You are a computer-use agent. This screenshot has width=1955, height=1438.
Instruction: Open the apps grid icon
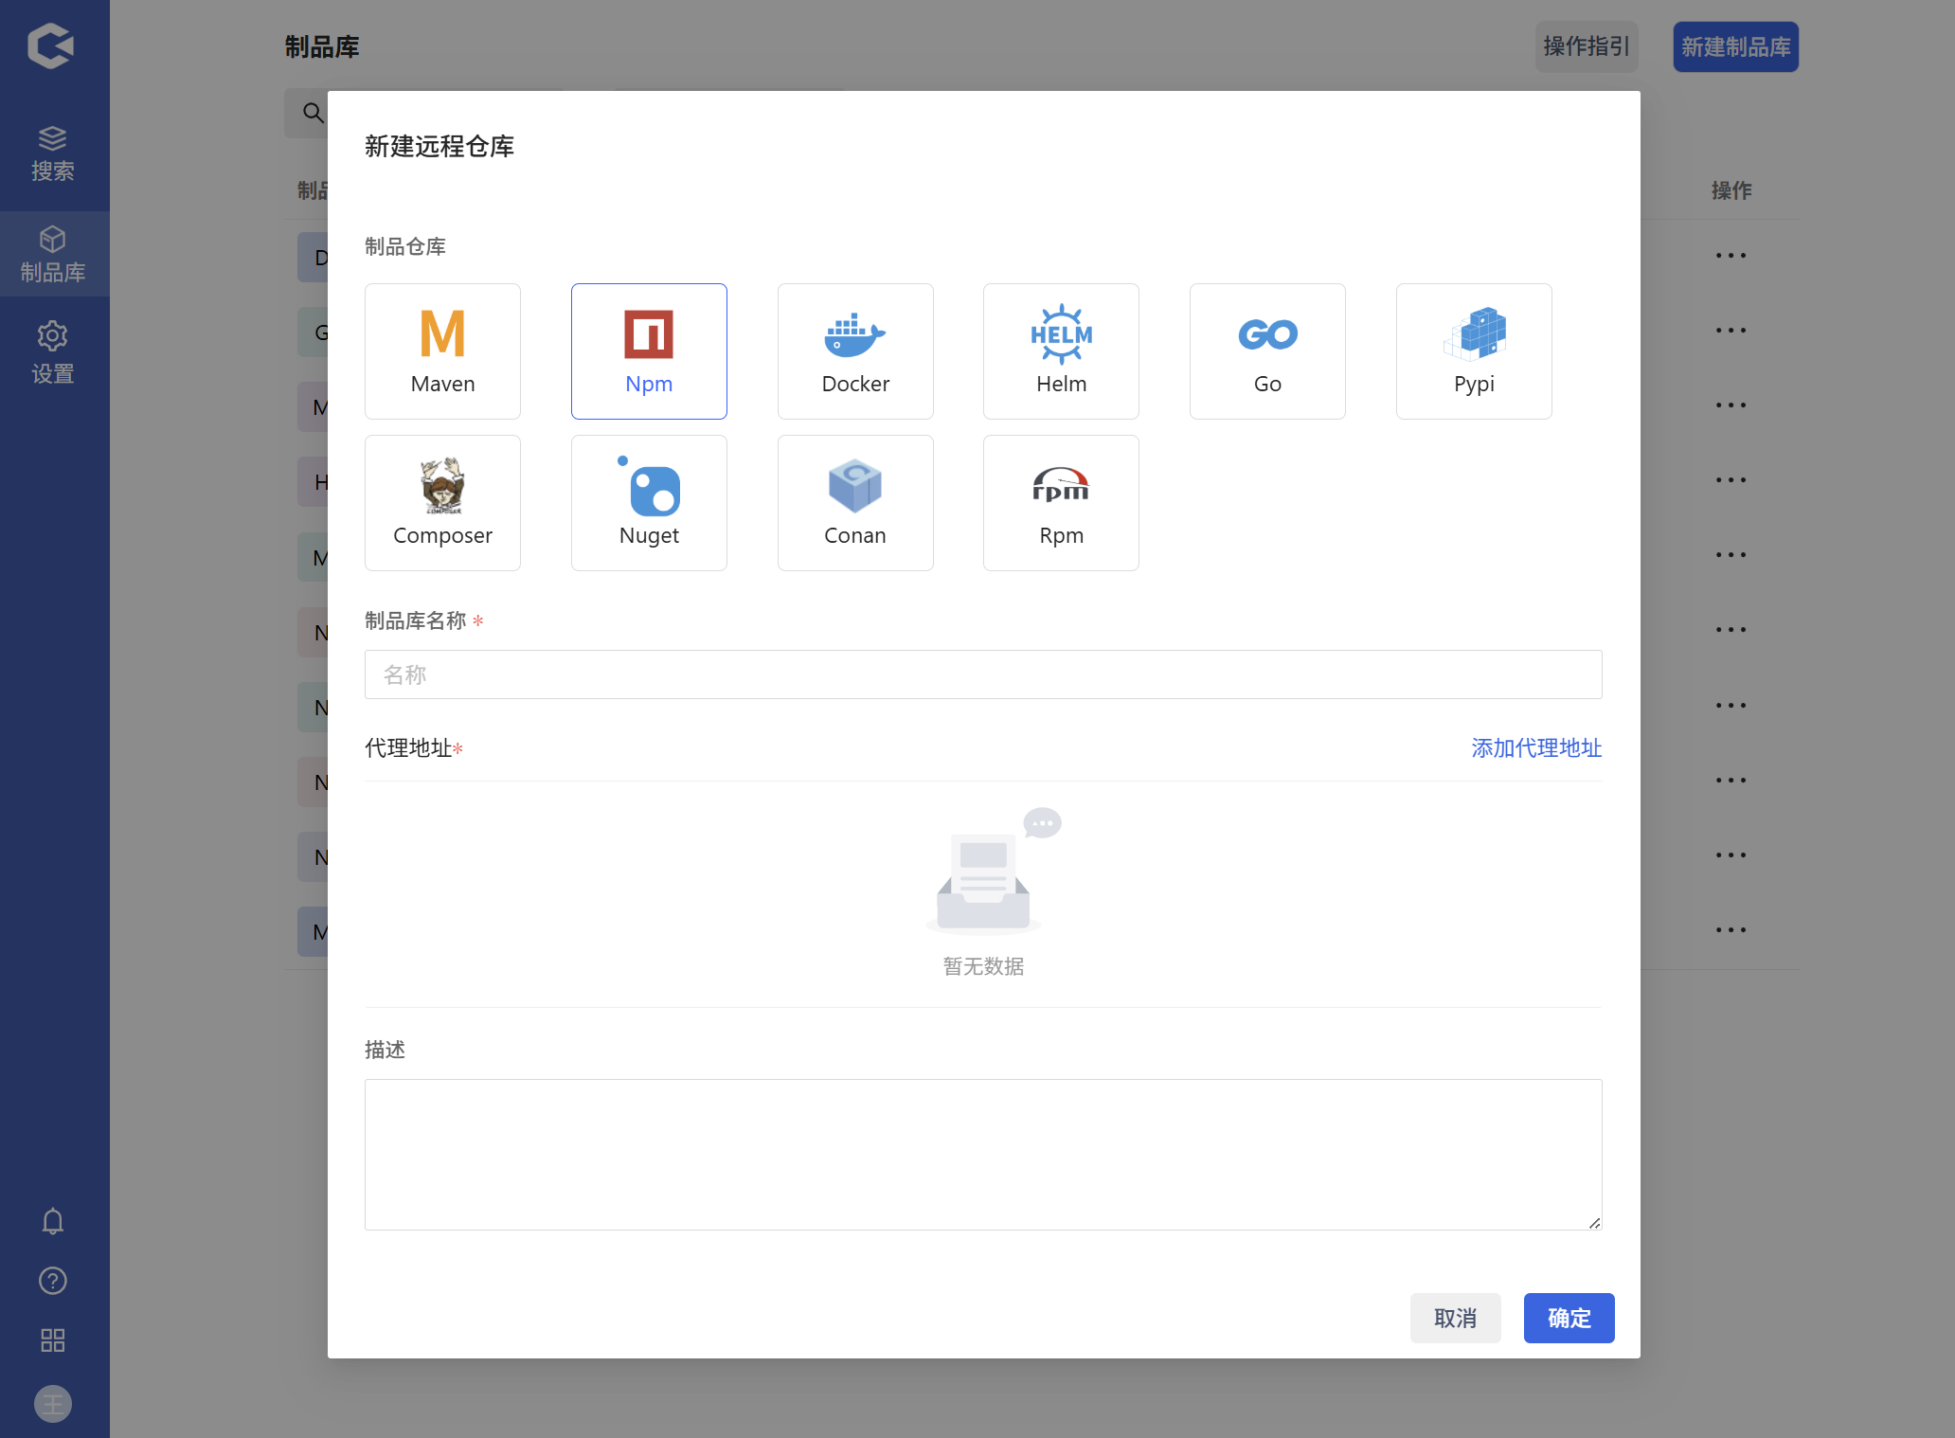[53, 1339]
